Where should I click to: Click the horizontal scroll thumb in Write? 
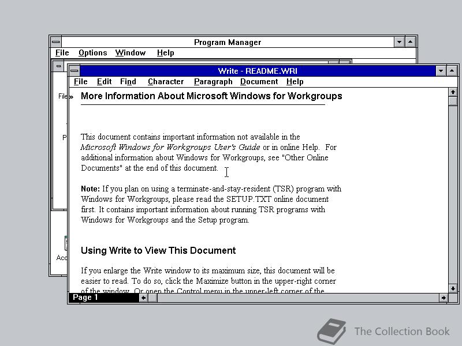tap(152, 298)
